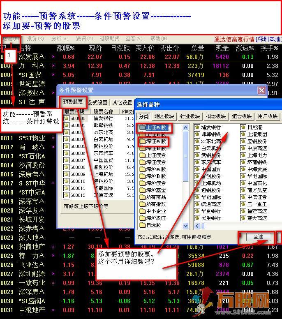
Task: Open the 行业板块 tab
Action: [x=190, y=116]
